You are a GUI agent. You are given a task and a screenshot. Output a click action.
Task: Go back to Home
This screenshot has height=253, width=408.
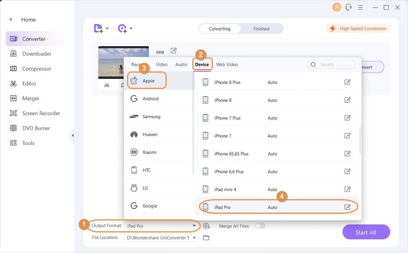click(x=23, y=20)
